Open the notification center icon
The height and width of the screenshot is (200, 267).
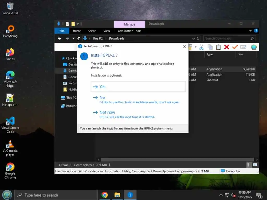click(x=259, y=195)
